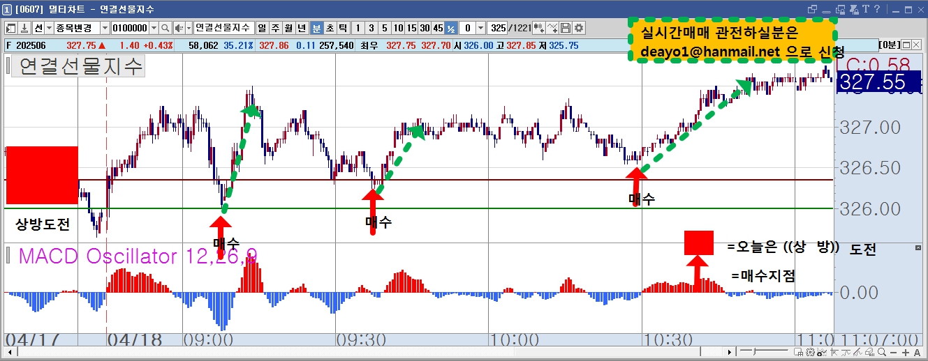
Task: Choose 15-minute interval button
Action: point(411,28)
